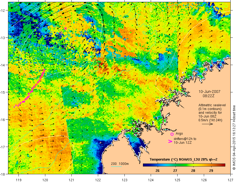Click the '123' longitude axis label

tap(124, 180)
